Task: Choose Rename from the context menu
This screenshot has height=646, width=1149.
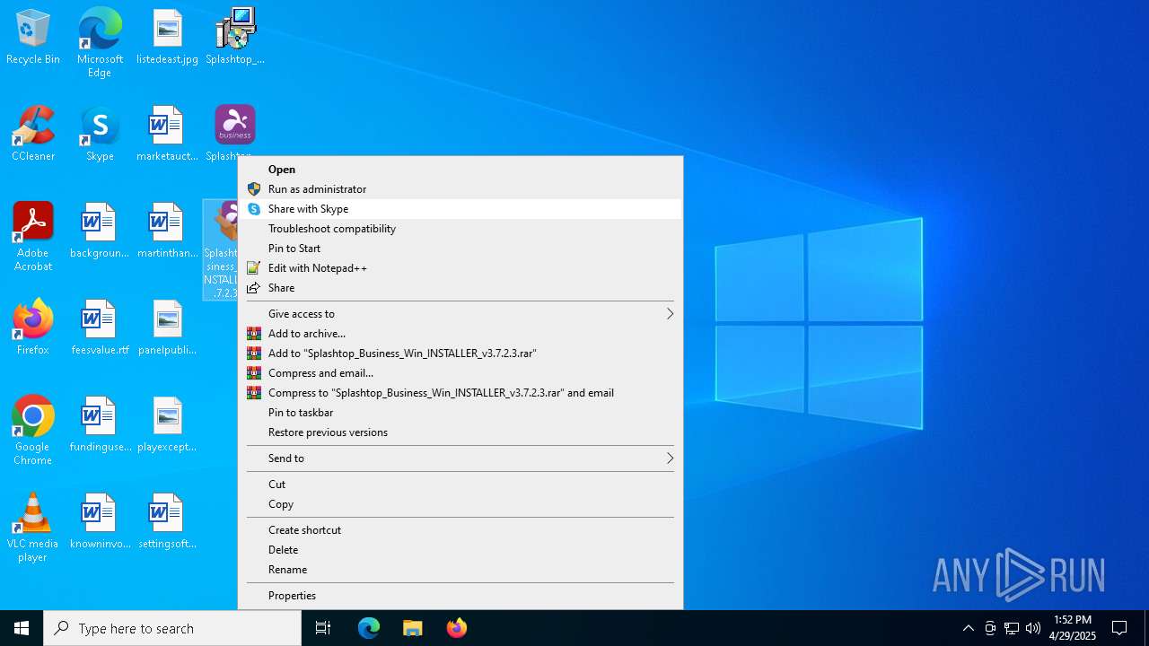Action: (460, 570)
